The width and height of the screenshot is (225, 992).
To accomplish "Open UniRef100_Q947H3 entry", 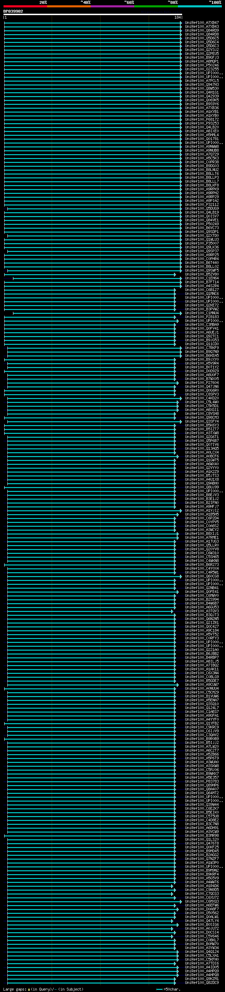I will pos(201,85).
